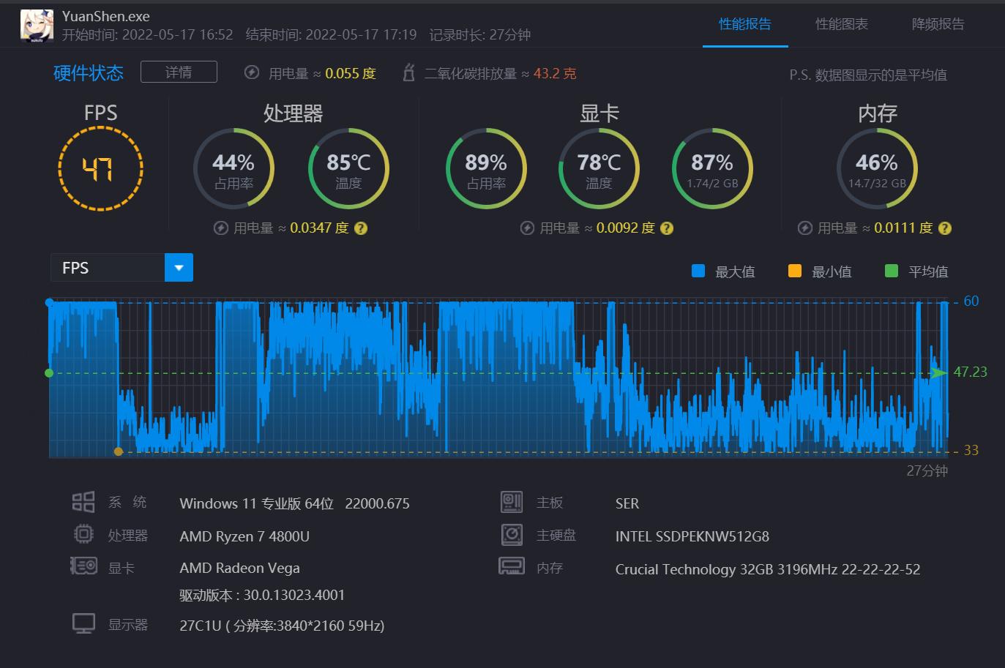Viewport: 1005px width, 668px height.
Task: Toggle the orange 最小值 legend series
Action: (x=794, y=271)
